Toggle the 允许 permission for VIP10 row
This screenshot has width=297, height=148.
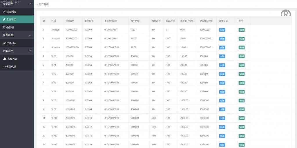(x=222, y=118)
